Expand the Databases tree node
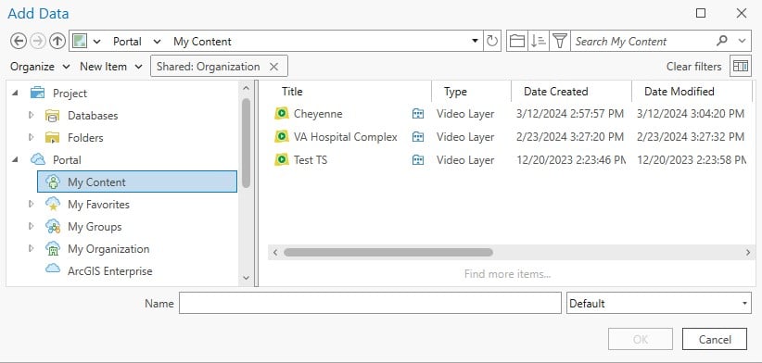Image resolution: width=762 pixels, height=363 pixels. 32,115
